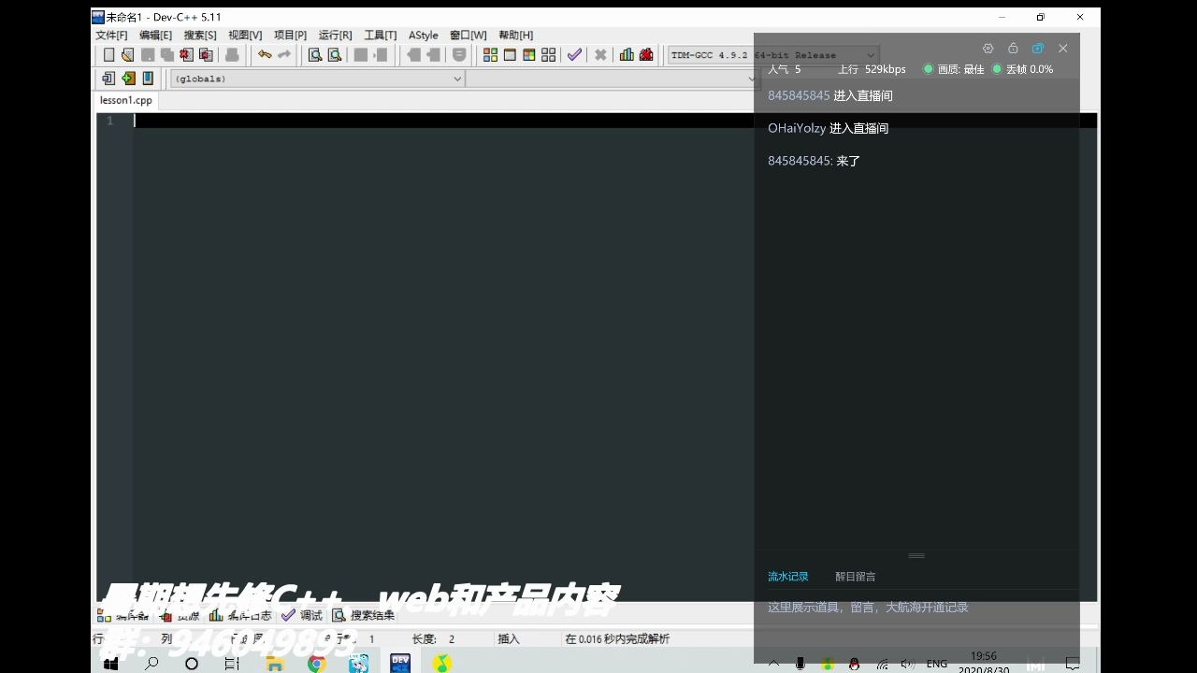The width and height of the screenshot is (1197, 673).
Task: Click the OHaiYolzy 进入直播间 message
Action: click(828, 128)
